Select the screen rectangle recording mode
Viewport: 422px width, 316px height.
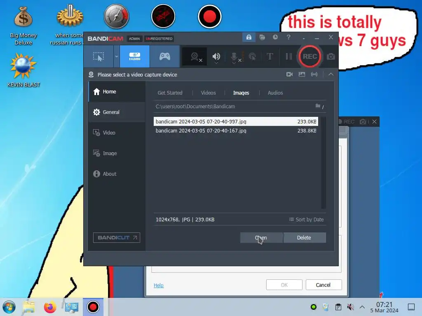coord(98,56)
